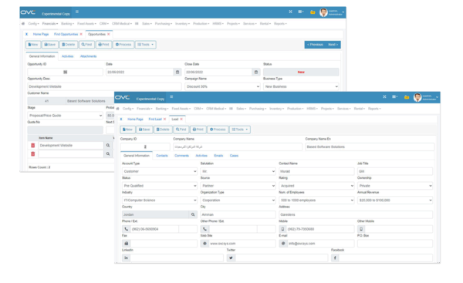Delete the Development Website item row
The height and width of the screenshot is (283, 463).
(32, 146)
